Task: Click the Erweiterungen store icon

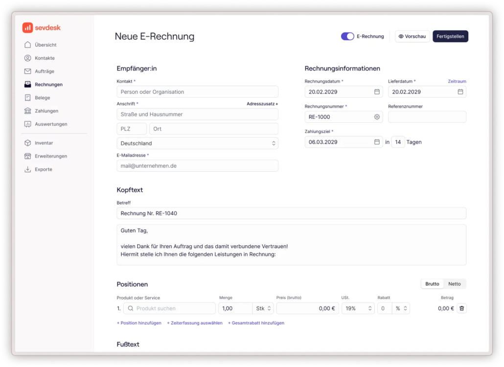Action: (x=27, y=156)
